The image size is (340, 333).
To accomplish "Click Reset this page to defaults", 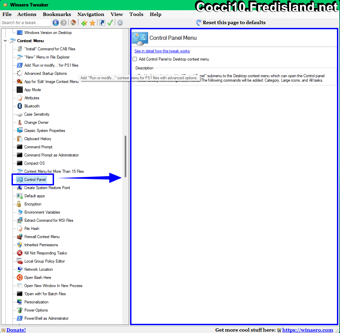I will pos(231,22).
